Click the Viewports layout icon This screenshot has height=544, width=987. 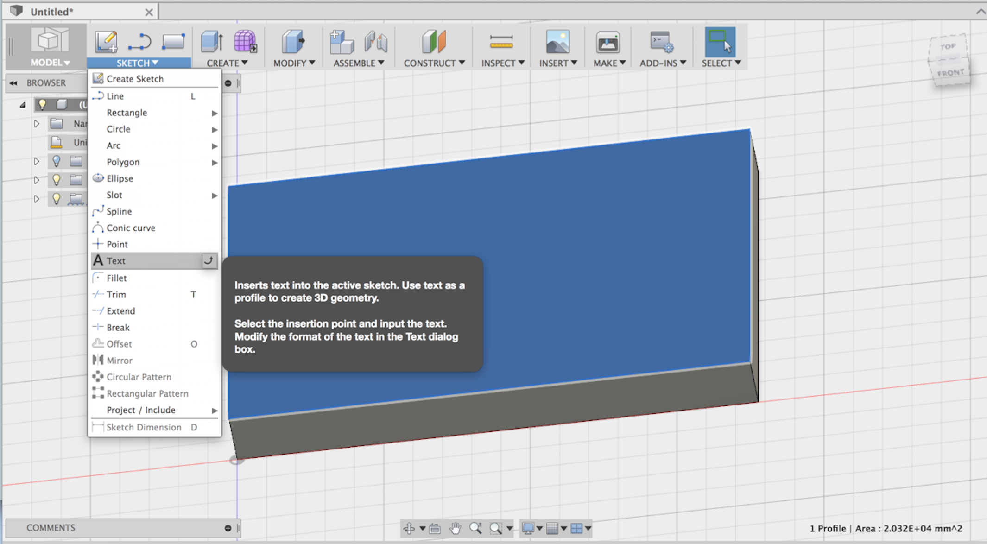(576, 528)
